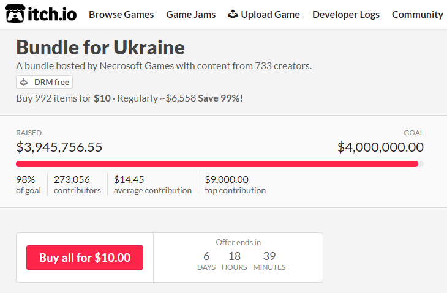Click the DRM free download icon
The image size is (447, 293).
point(24,82)
